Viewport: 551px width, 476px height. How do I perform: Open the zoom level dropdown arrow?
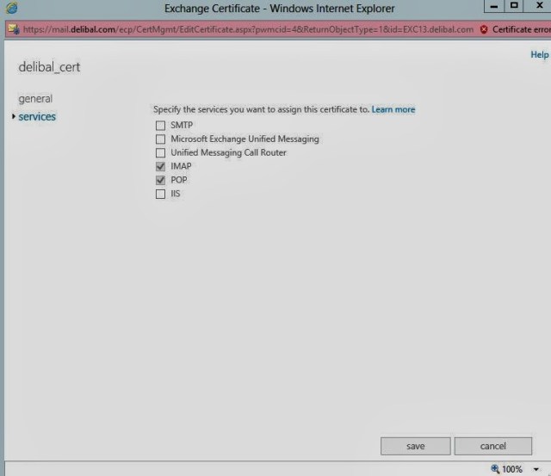click(535, 469)
